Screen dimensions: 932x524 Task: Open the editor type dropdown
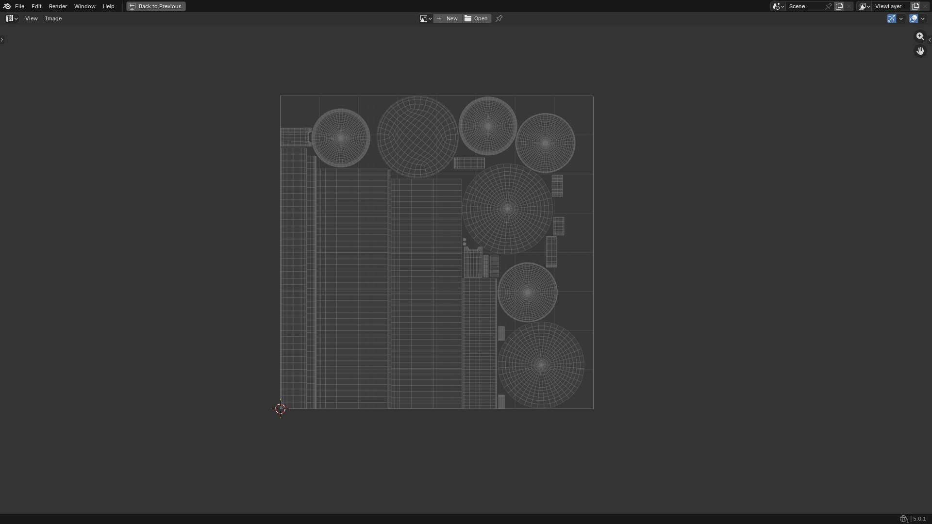point(12,18)
